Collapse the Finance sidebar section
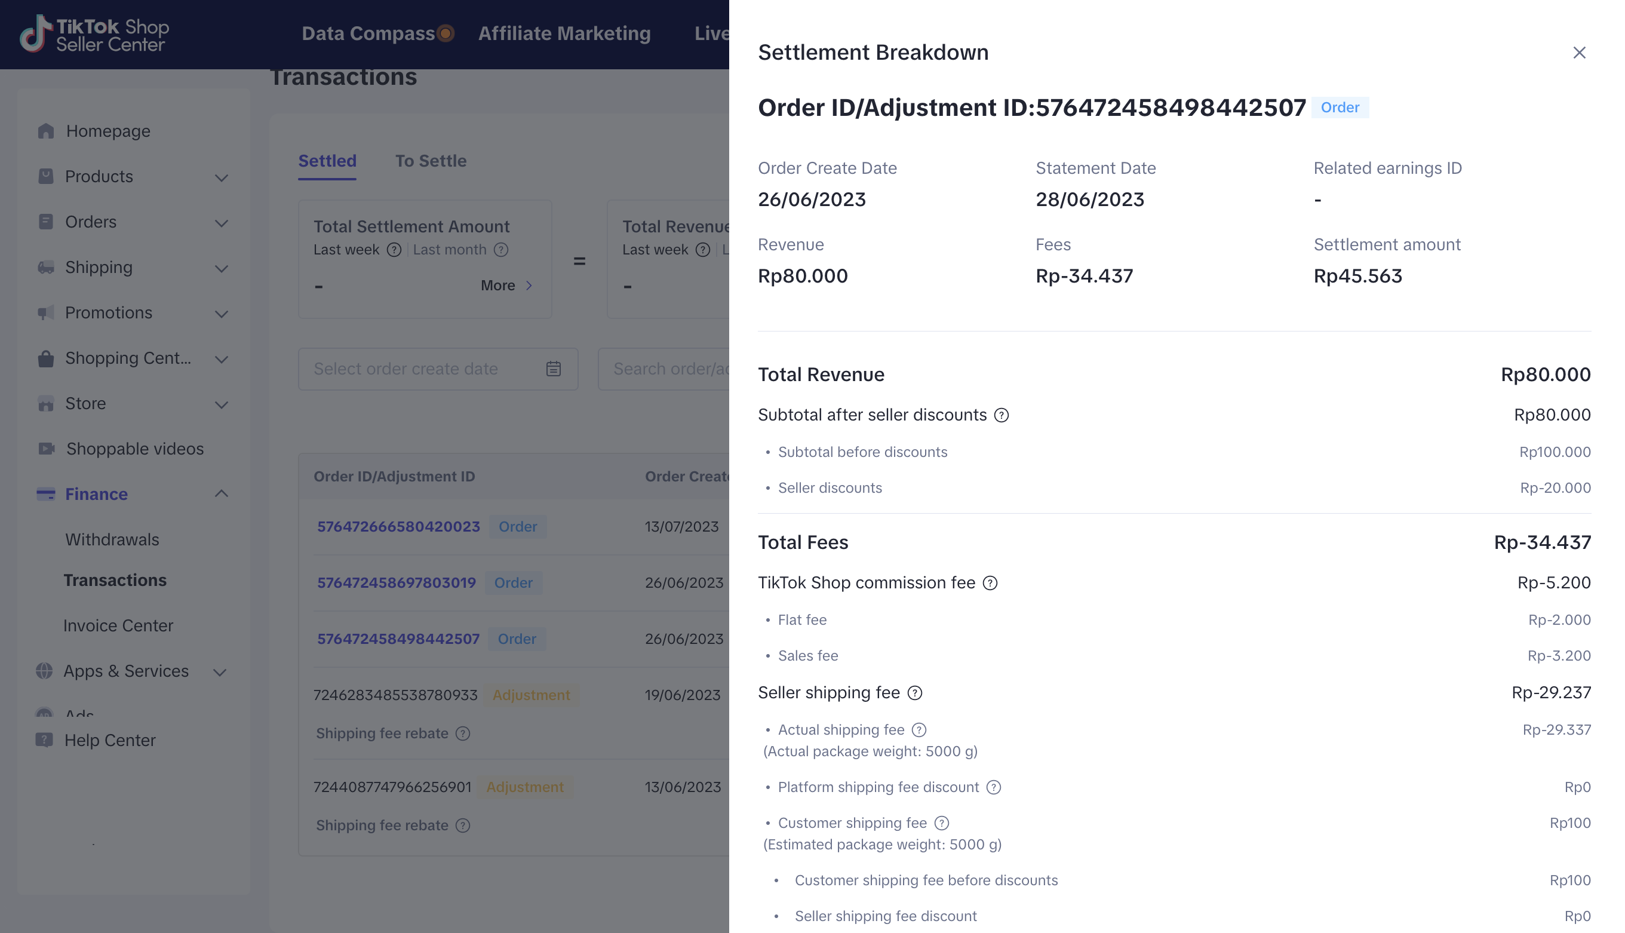 pyautogui.click(x=221, y=493)
